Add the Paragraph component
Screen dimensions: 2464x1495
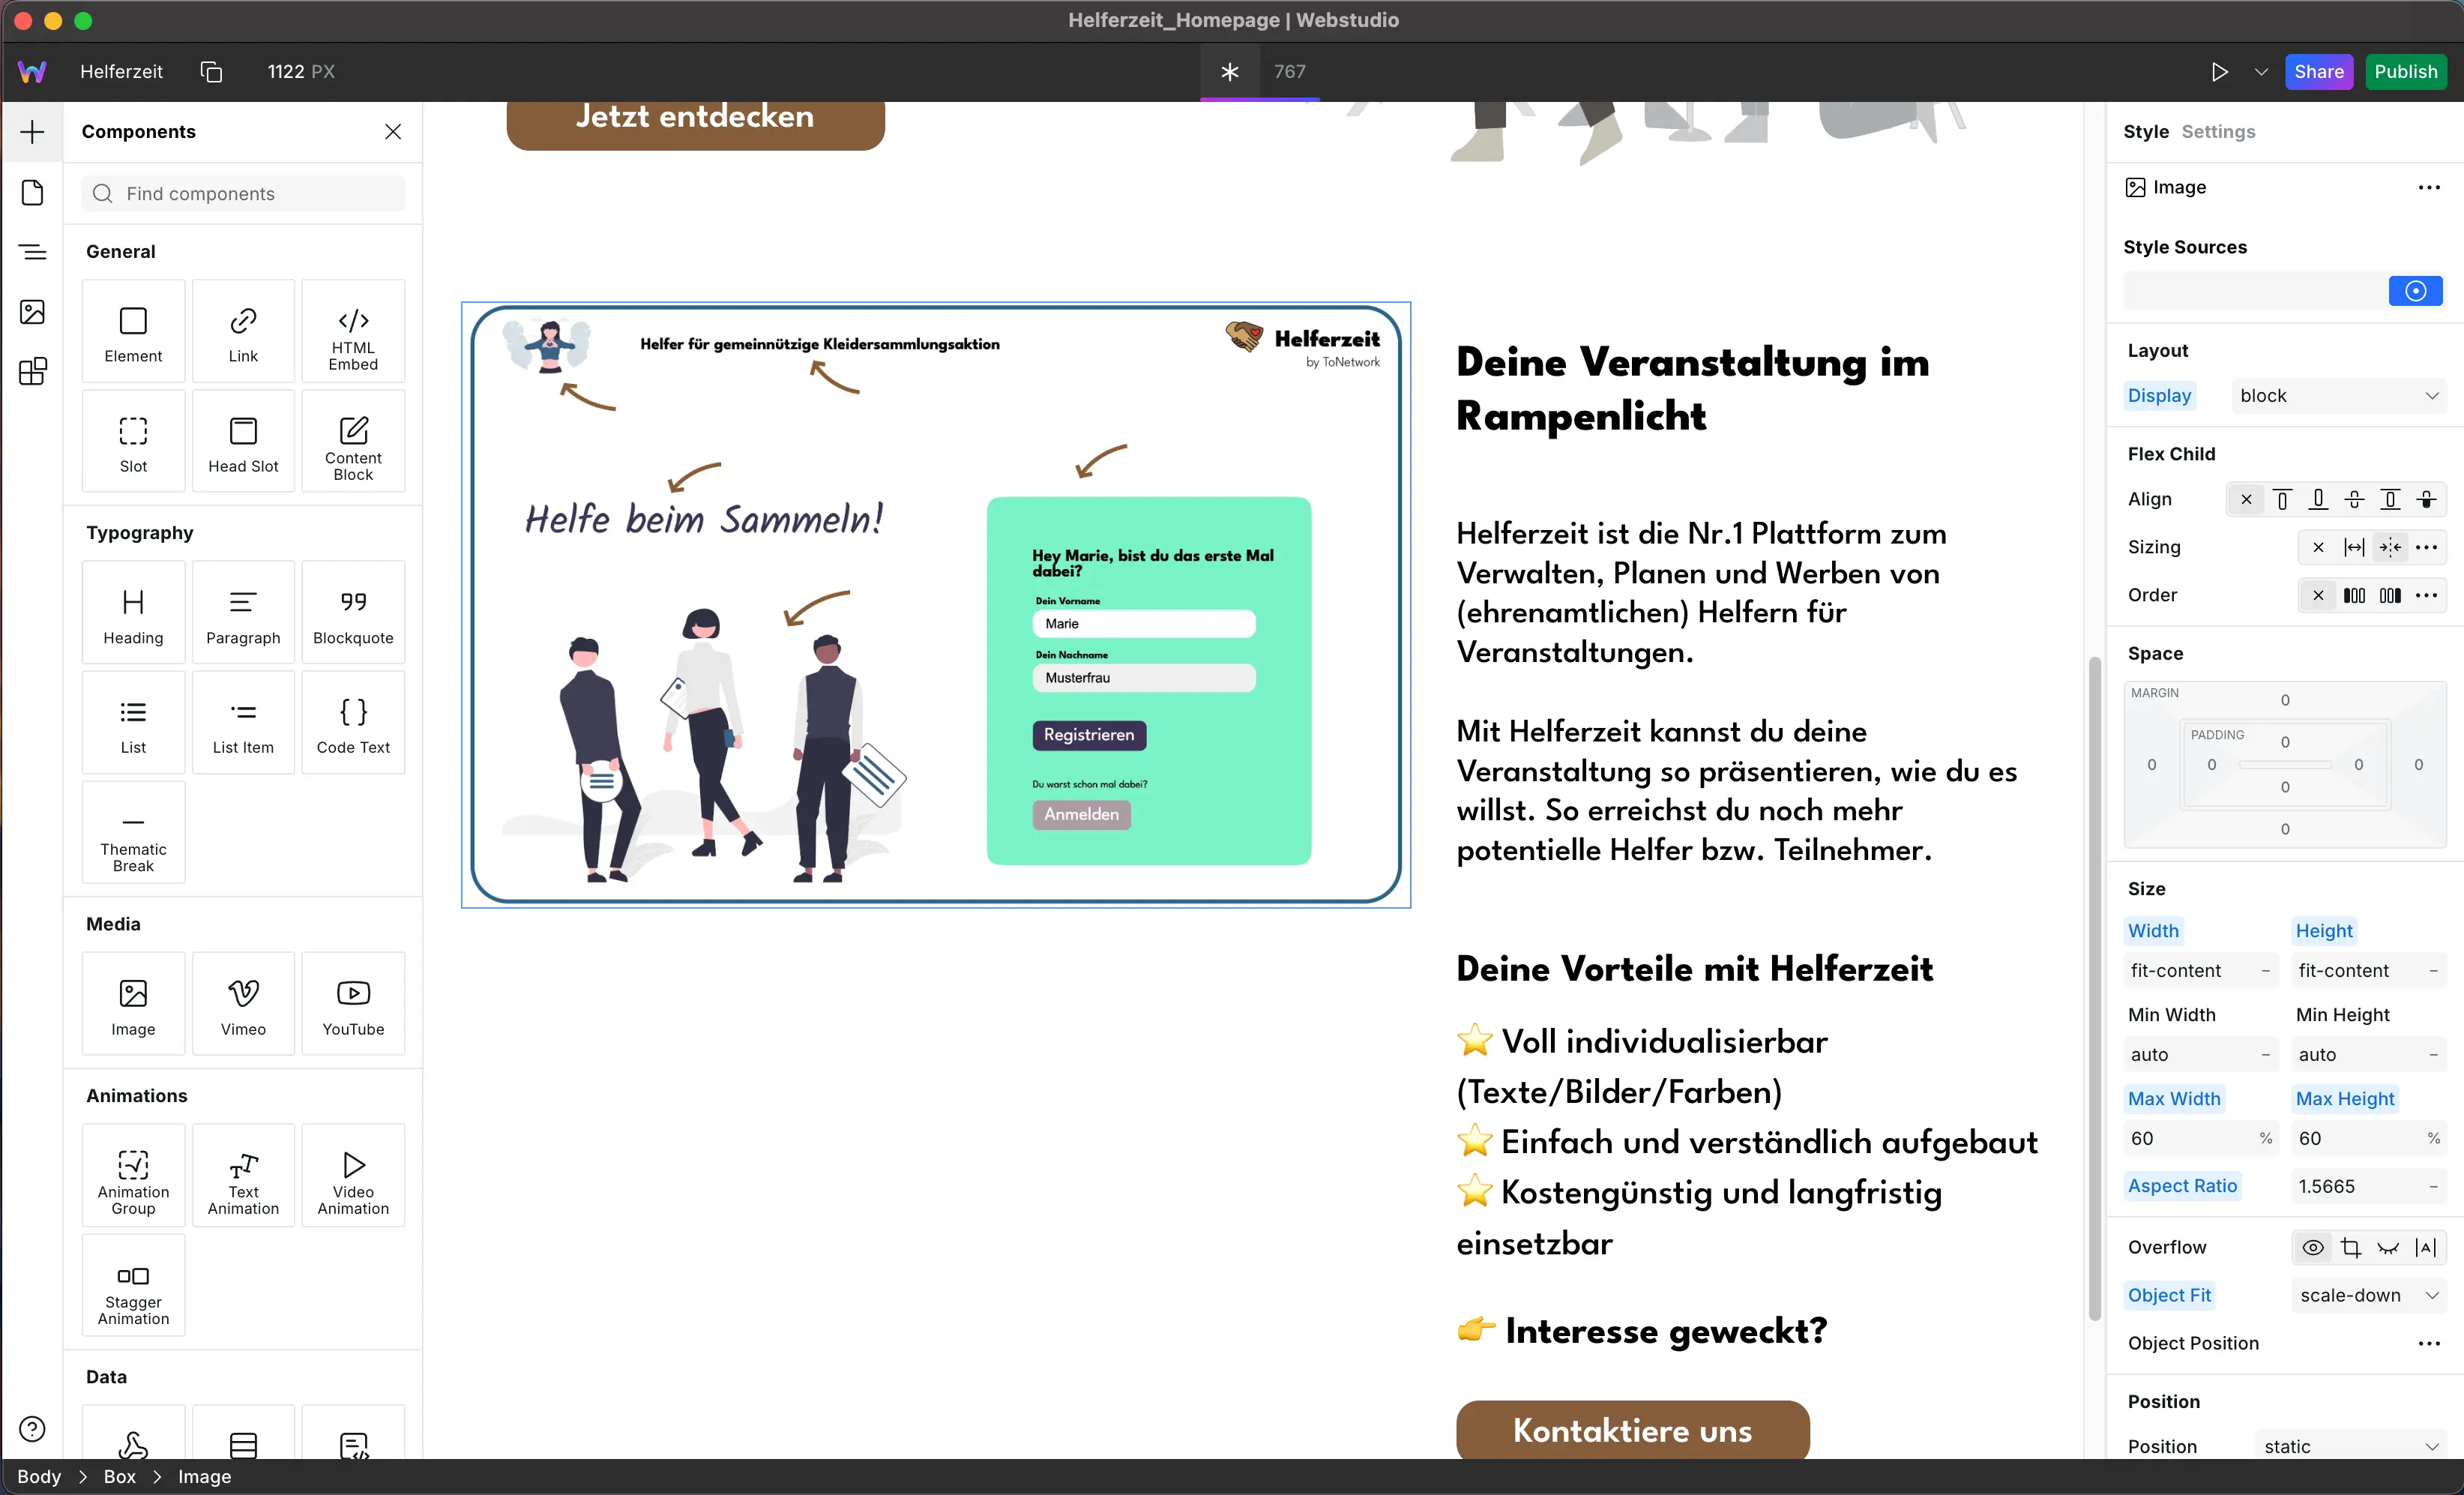[243, 613]
